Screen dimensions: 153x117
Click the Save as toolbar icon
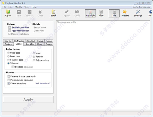29,13
